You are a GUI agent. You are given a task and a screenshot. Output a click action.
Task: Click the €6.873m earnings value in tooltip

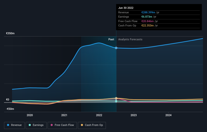point(147,17)
